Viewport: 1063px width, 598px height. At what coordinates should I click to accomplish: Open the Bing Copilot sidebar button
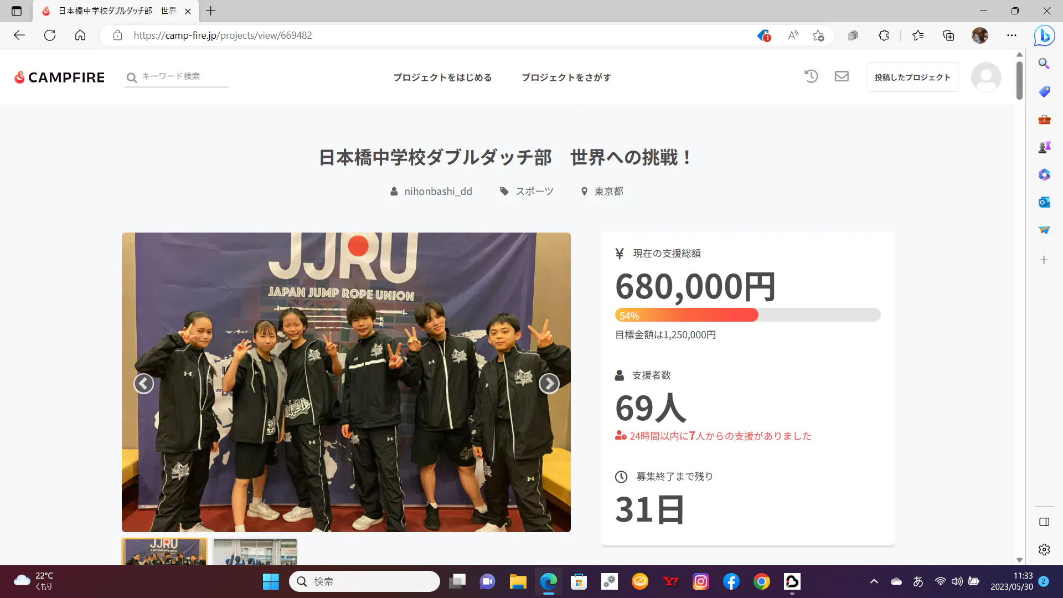(x=1044, y=36)
